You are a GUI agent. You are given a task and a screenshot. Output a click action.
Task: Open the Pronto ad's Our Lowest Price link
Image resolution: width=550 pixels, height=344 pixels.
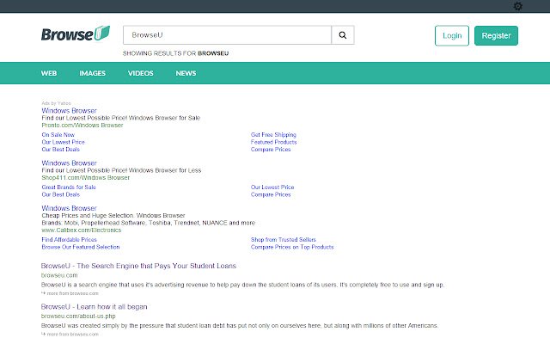(x=63, y=142)
